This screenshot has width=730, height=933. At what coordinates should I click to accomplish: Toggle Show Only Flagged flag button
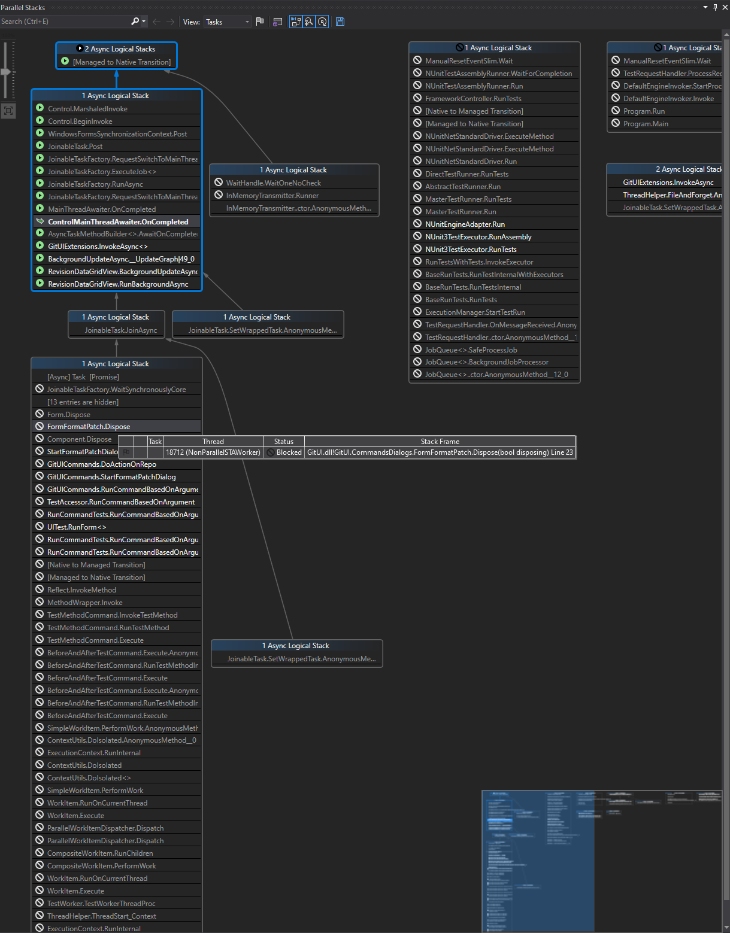[x=260, y=22]
